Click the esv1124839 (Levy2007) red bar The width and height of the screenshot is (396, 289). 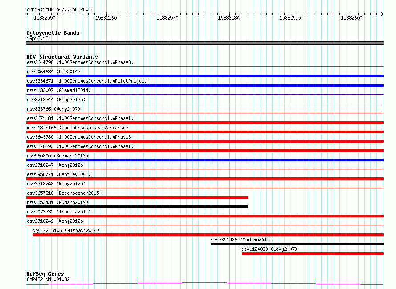click(312, 253)
